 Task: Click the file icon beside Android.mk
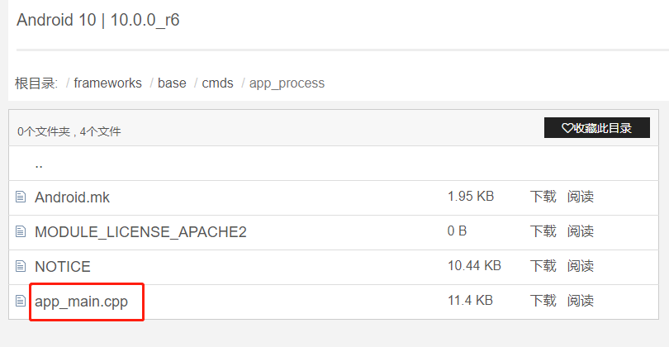pos(21,197)
